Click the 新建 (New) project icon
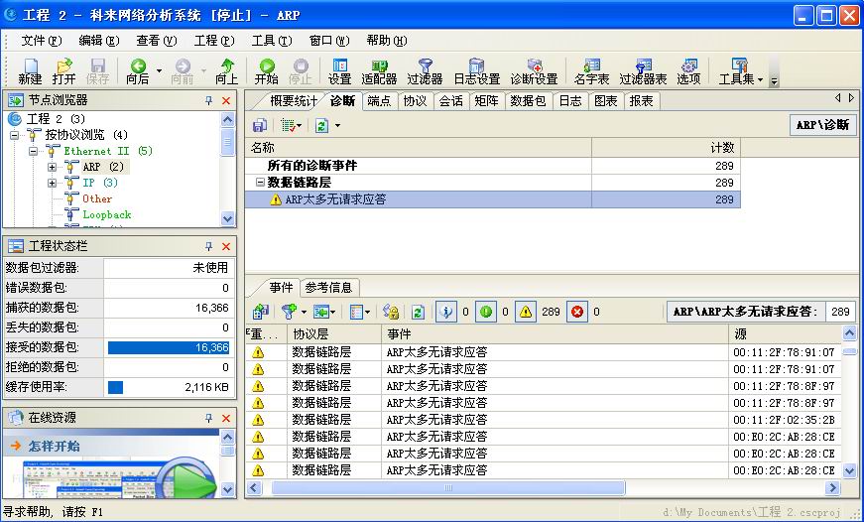This screenshot has width=864, height=522. point(30,70)
